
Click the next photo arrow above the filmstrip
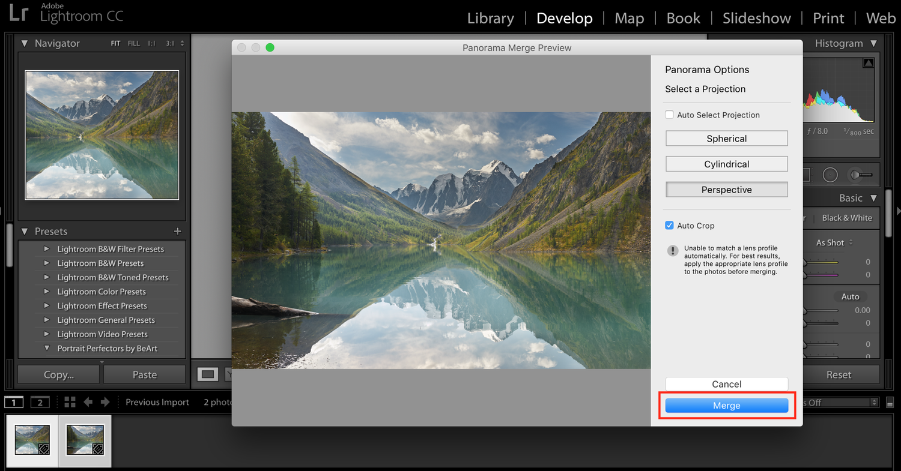pyautogui.click(x=105, y=402)
